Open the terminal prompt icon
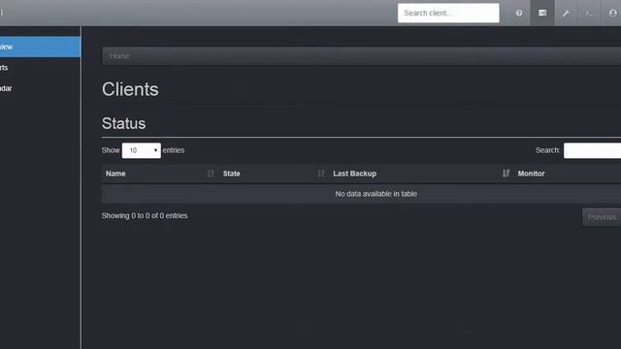 [589, 13]
